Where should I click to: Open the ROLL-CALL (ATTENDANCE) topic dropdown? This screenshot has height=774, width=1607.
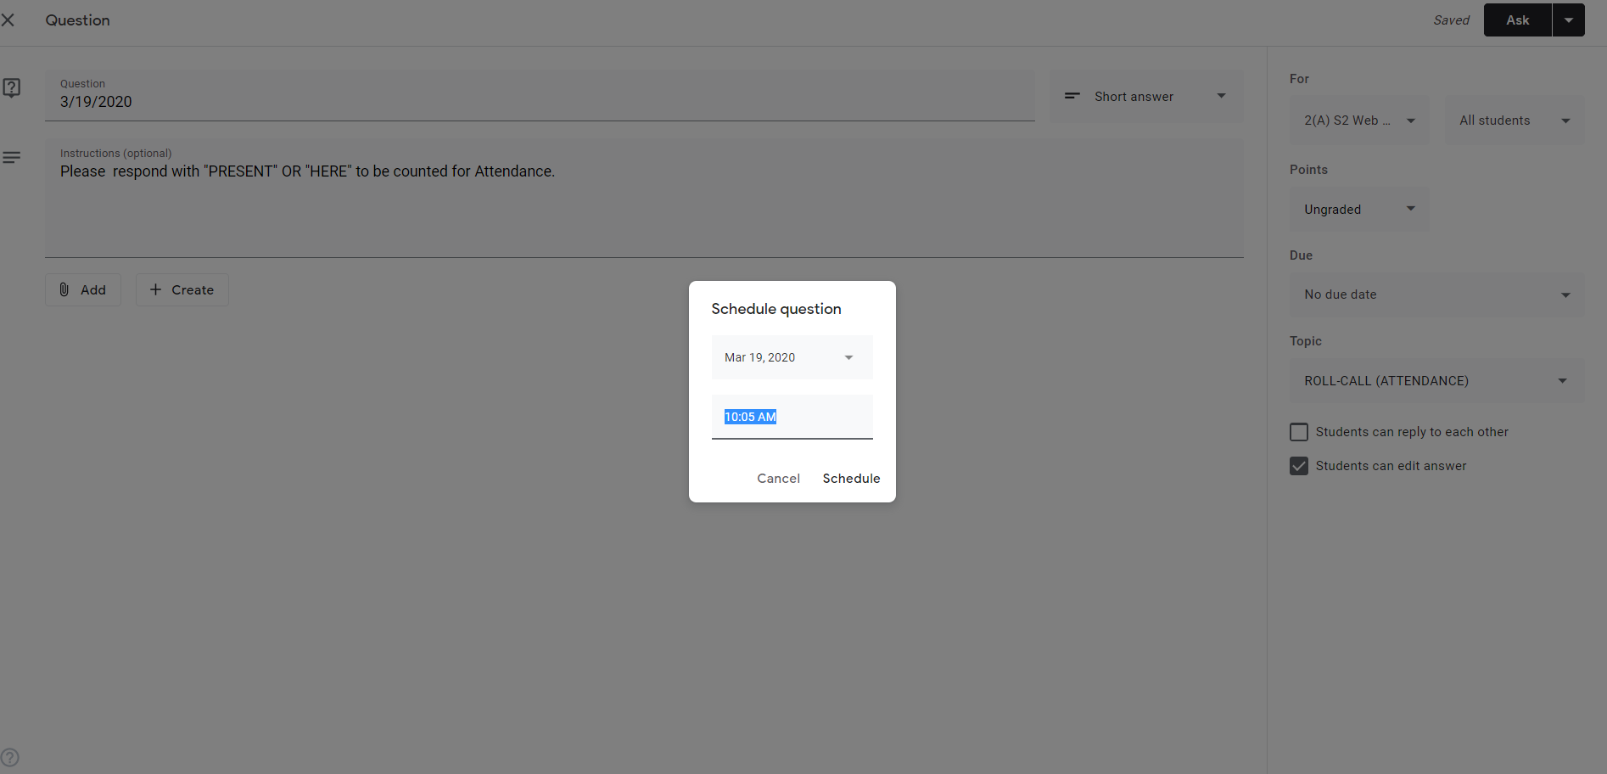[x=1436, y=381]
